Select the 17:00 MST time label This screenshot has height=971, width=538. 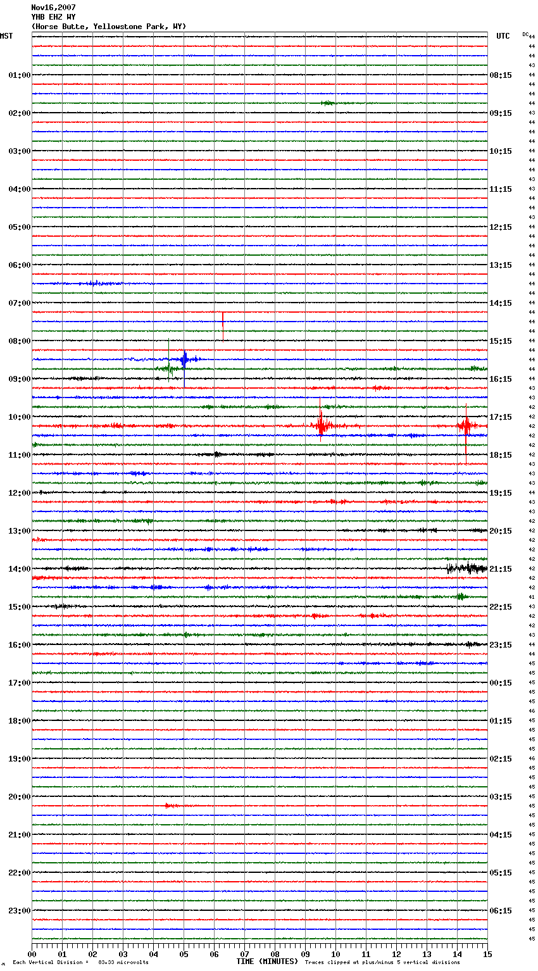click(20, 683)
